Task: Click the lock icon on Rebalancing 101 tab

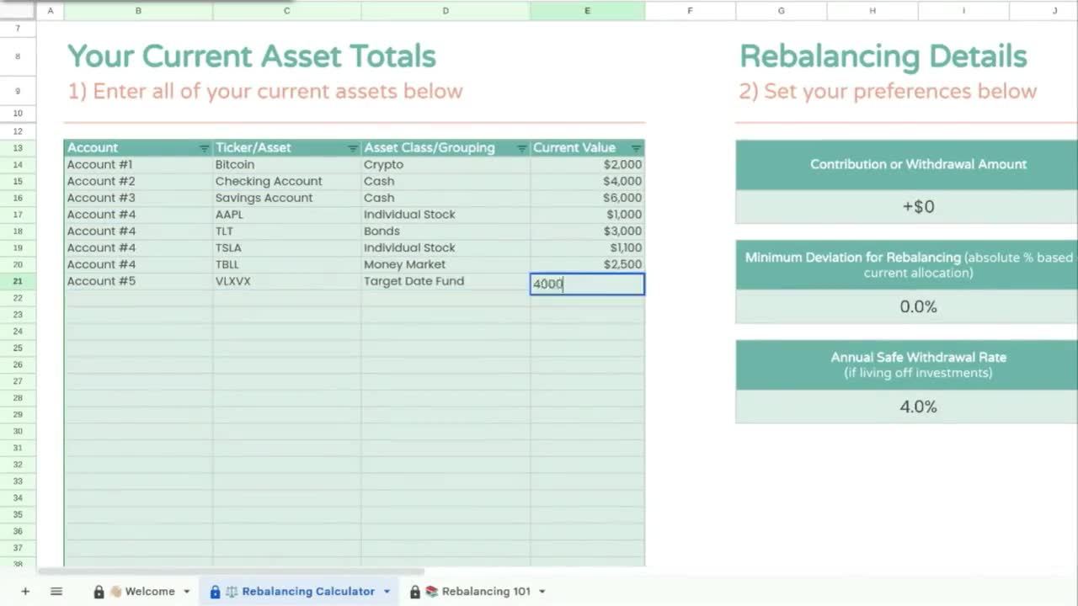Action: pyautogui.click(x=414, y=591)
